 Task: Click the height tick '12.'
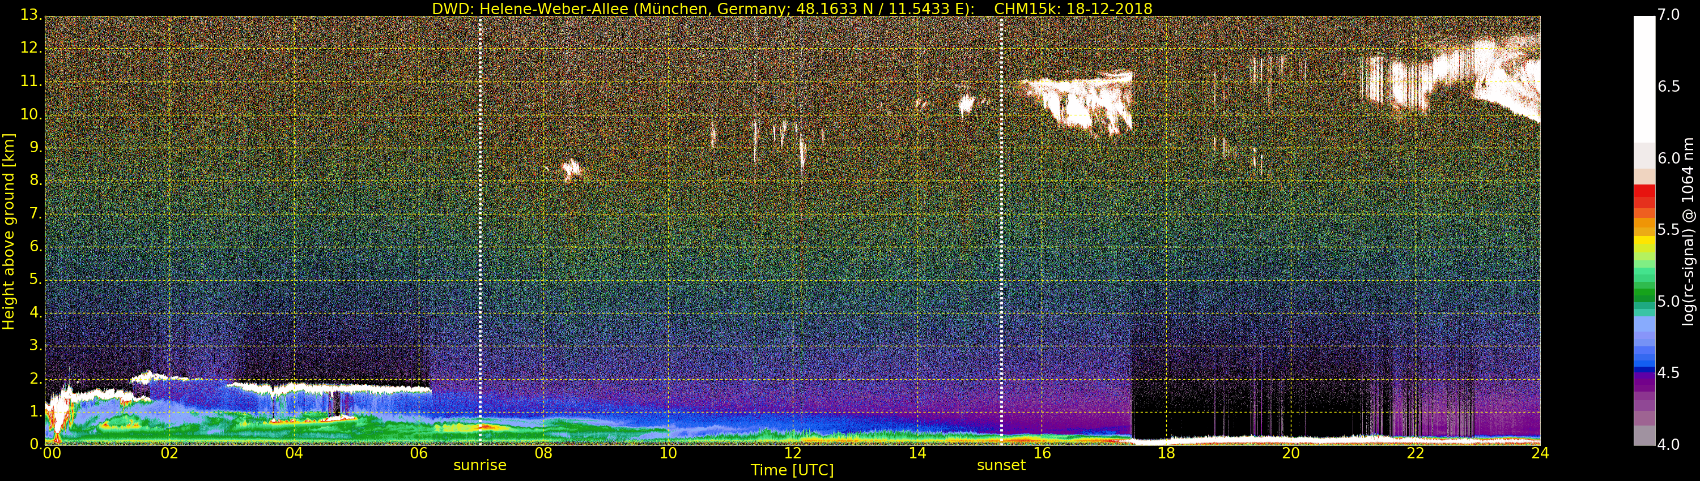pyautogui.click(x=31, y=48)
